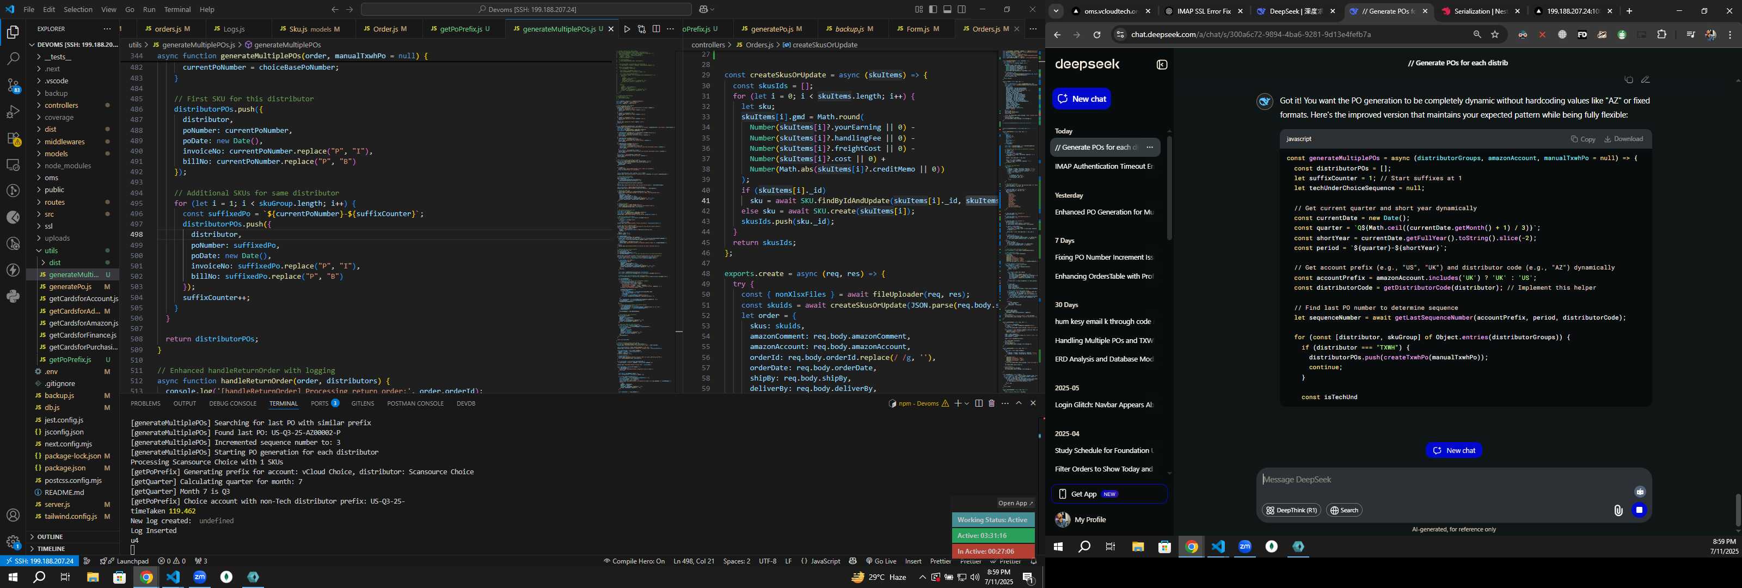Click the Get App button
This screenshot has height=588, width=1742.
point(1109,494)
